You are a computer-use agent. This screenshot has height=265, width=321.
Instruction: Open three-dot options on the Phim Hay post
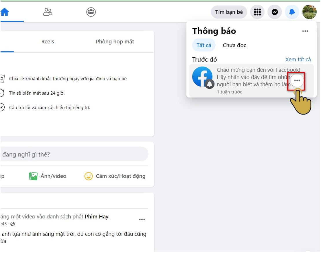point(142,219)
